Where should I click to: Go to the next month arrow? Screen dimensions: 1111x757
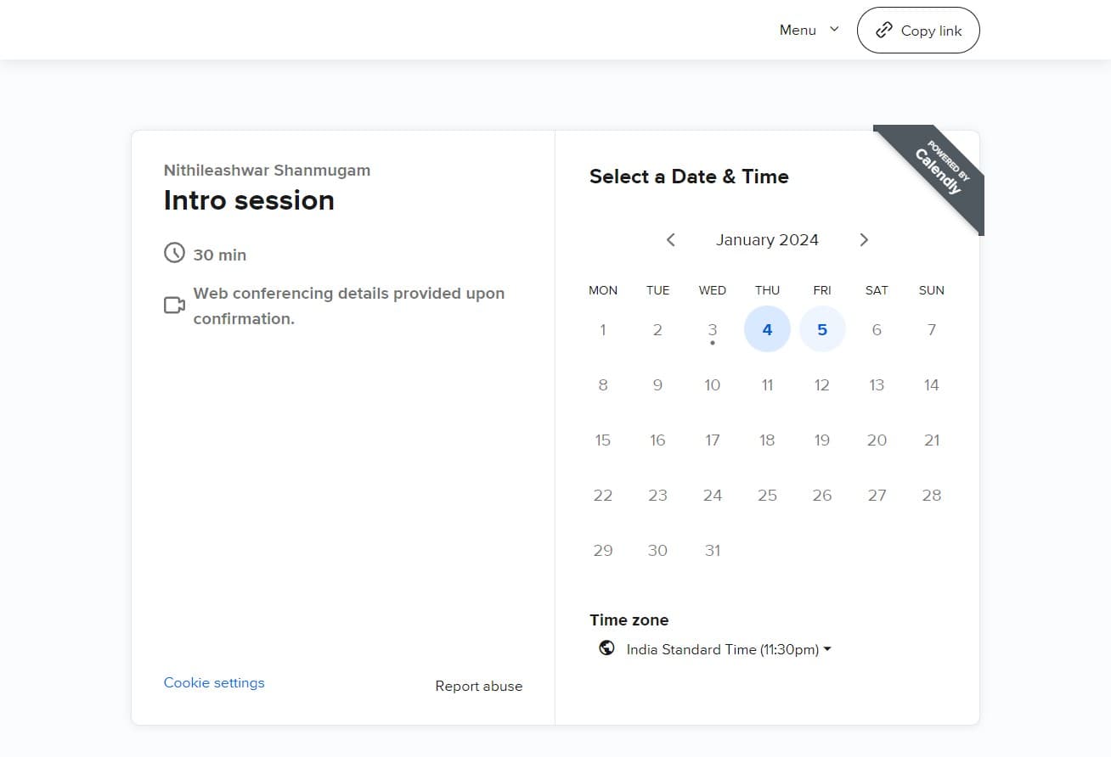tap(864, 240)
